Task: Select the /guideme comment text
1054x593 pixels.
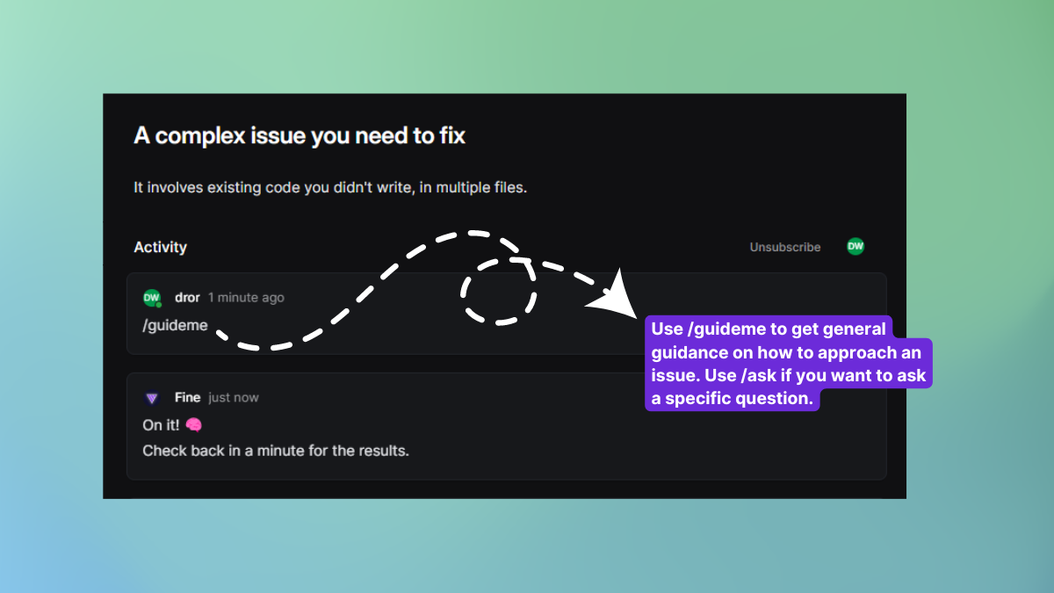Action: (x=176, y=325)
